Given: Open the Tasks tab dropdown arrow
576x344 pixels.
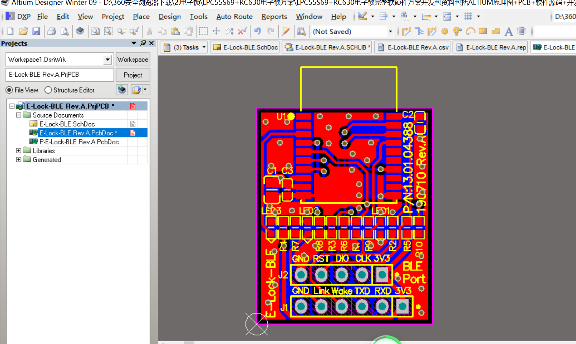Looking at the screenshot, I should (x=204, y=47).
